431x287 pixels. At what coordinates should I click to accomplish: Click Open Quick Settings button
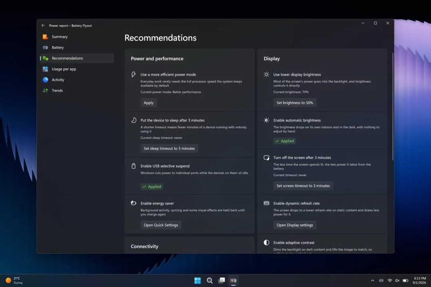[161, 225]
